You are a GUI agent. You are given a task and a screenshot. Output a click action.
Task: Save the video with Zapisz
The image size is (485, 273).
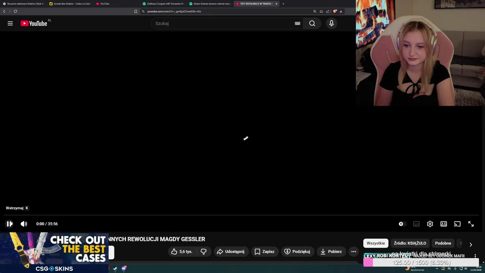(264, 252)
